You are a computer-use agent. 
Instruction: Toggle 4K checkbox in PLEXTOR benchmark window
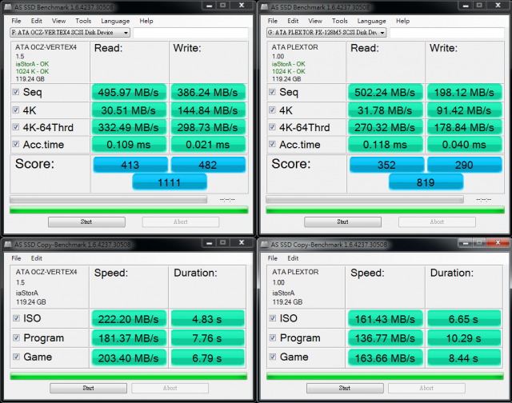click(x=272, y=110)
